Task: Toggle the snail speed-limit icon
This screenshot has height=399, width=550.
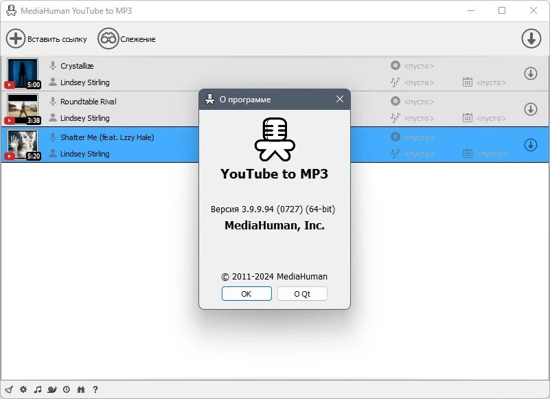Action: click(x=52, y=389)
